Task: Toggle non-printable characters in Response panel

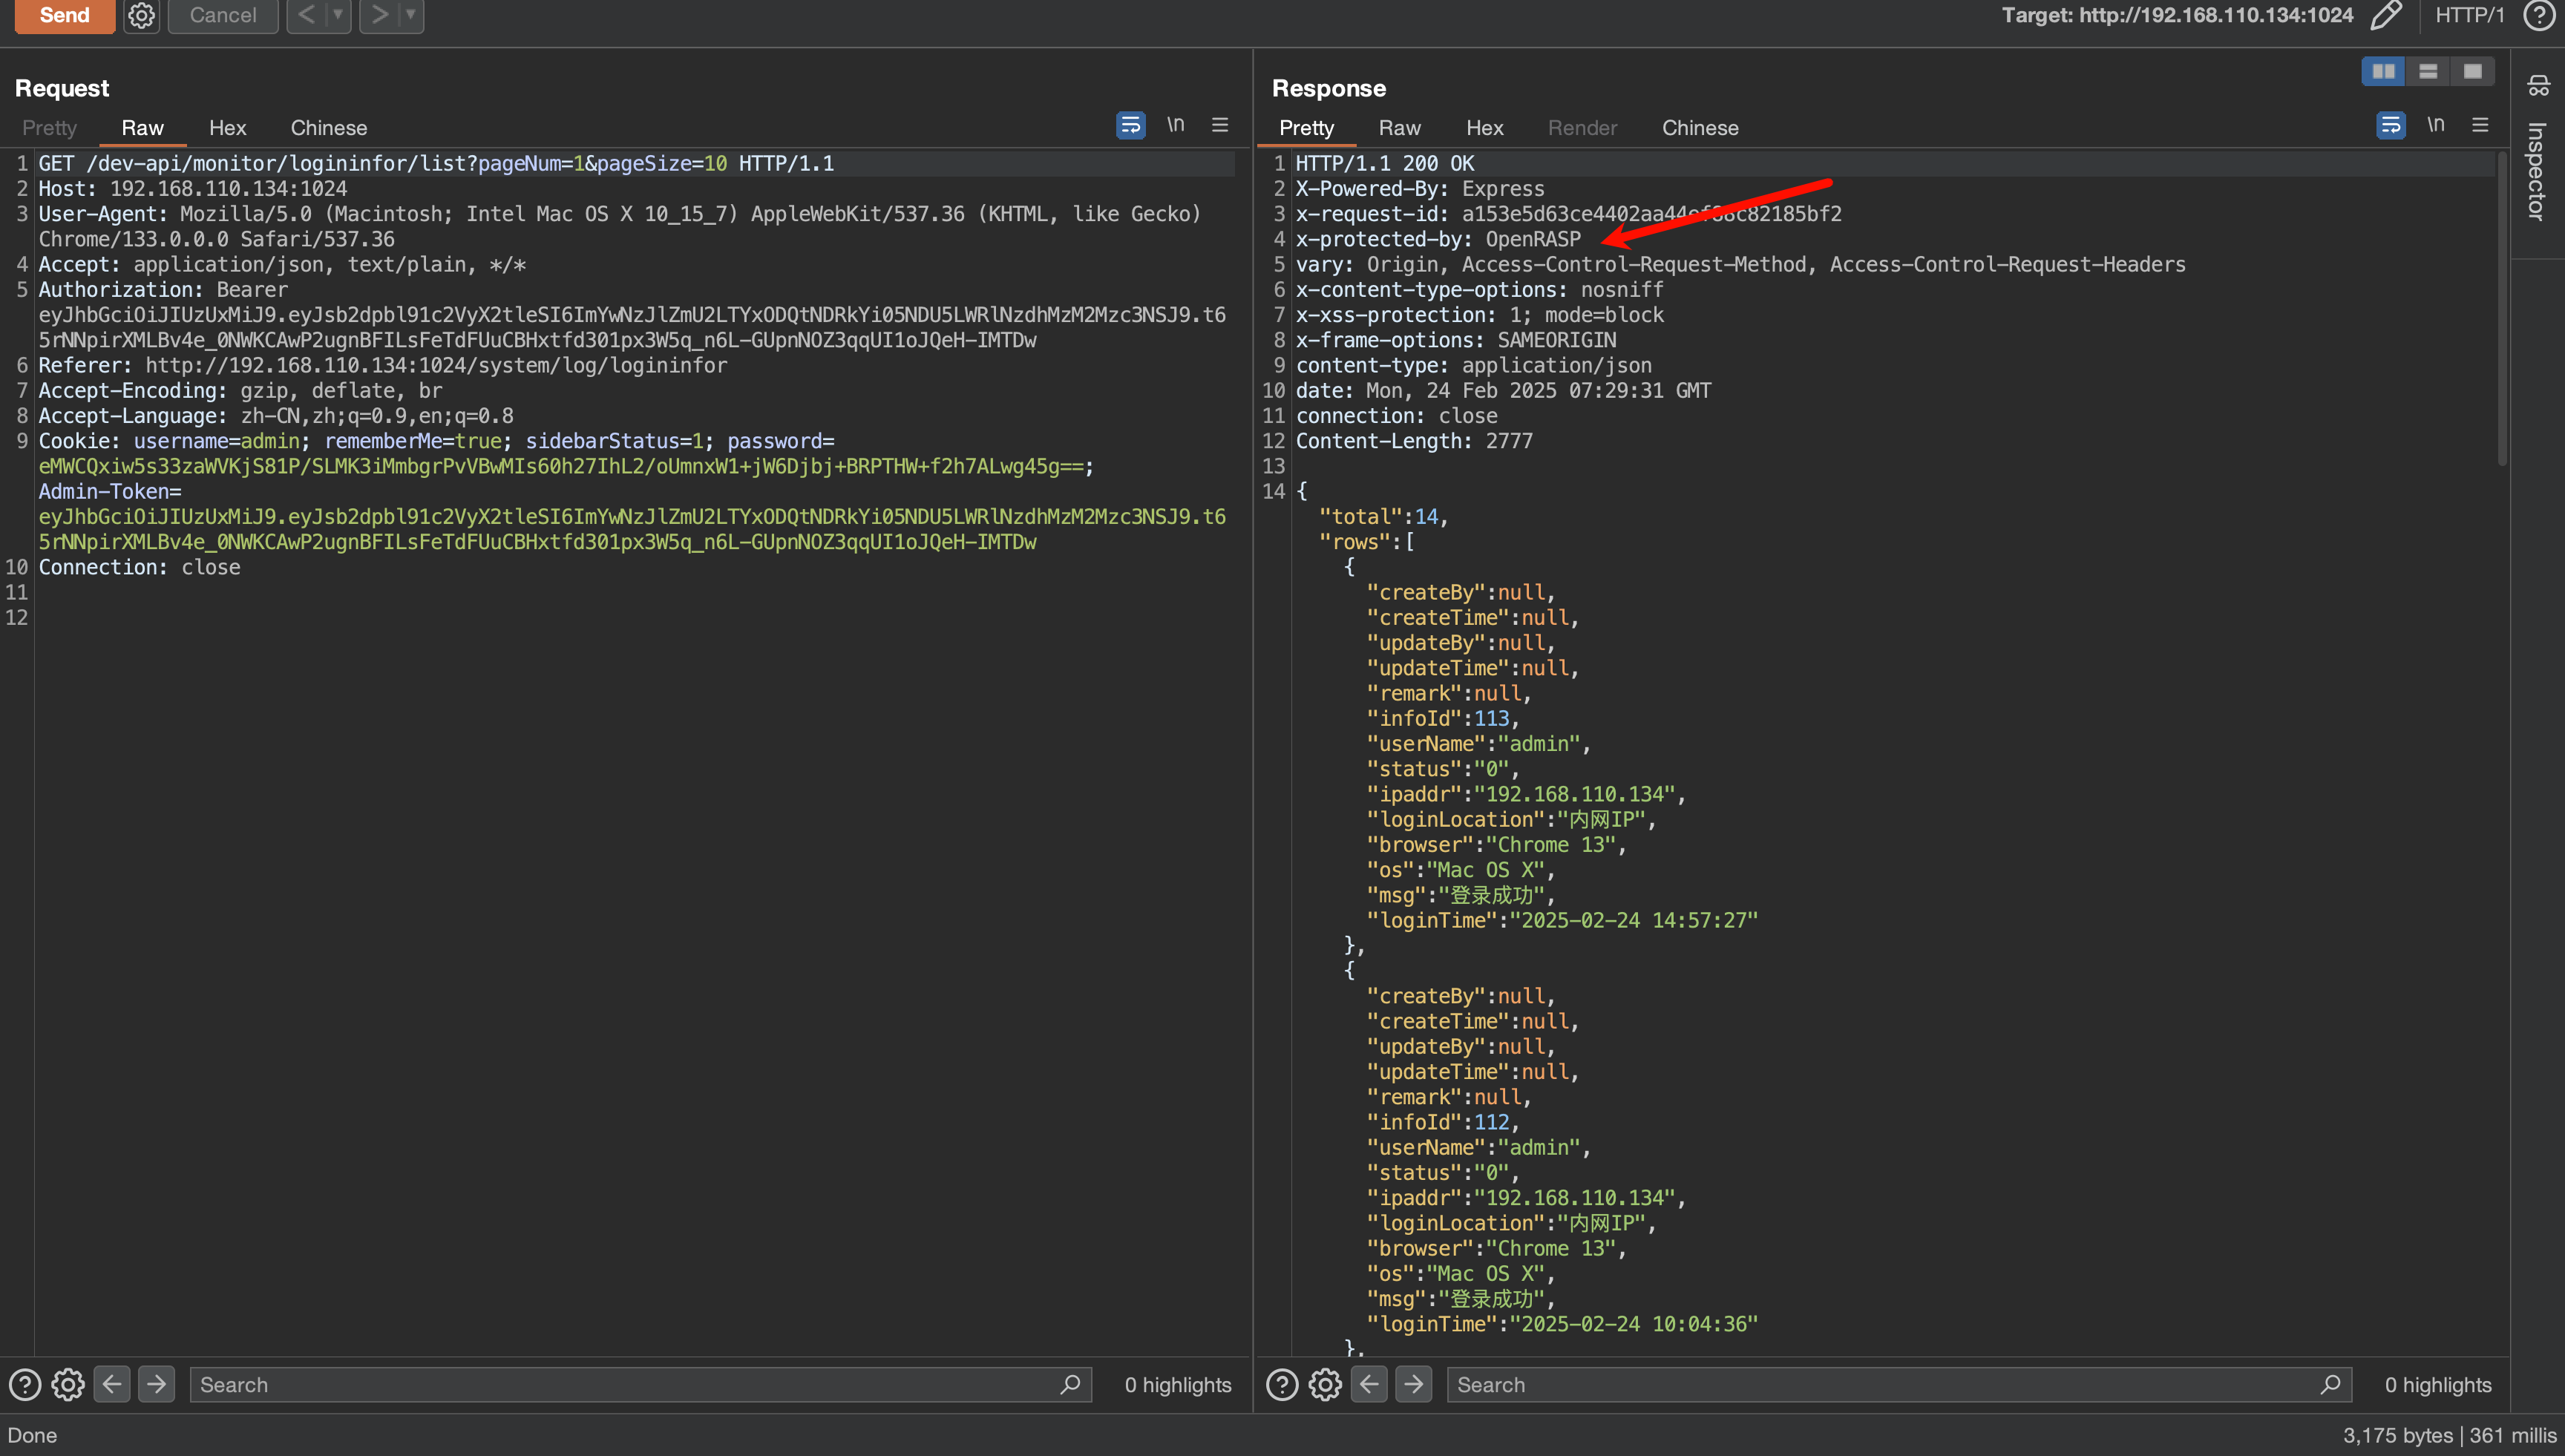Action: tap(2435, 125)
